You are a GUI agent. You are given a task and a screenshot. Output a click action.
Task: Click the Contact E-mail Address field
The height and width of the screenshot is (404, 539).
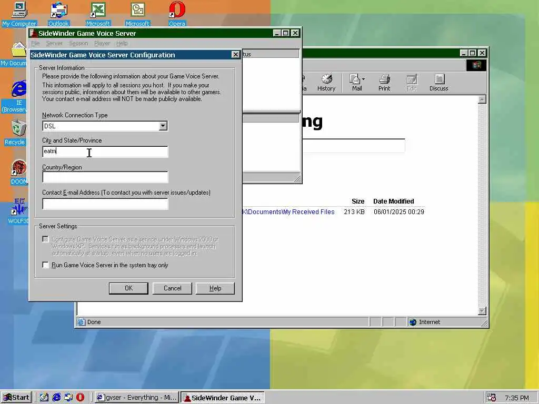coord(105,204)
